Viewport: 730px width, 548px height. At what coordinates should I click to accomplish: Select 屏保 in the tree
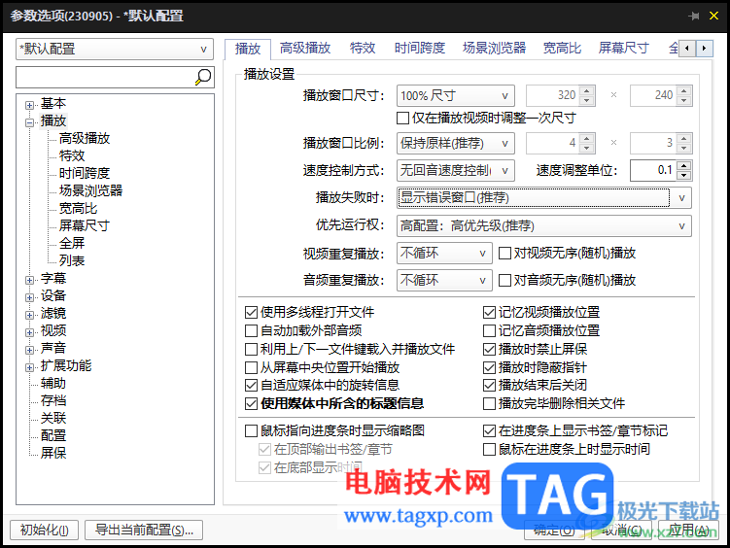coord(53,453)
